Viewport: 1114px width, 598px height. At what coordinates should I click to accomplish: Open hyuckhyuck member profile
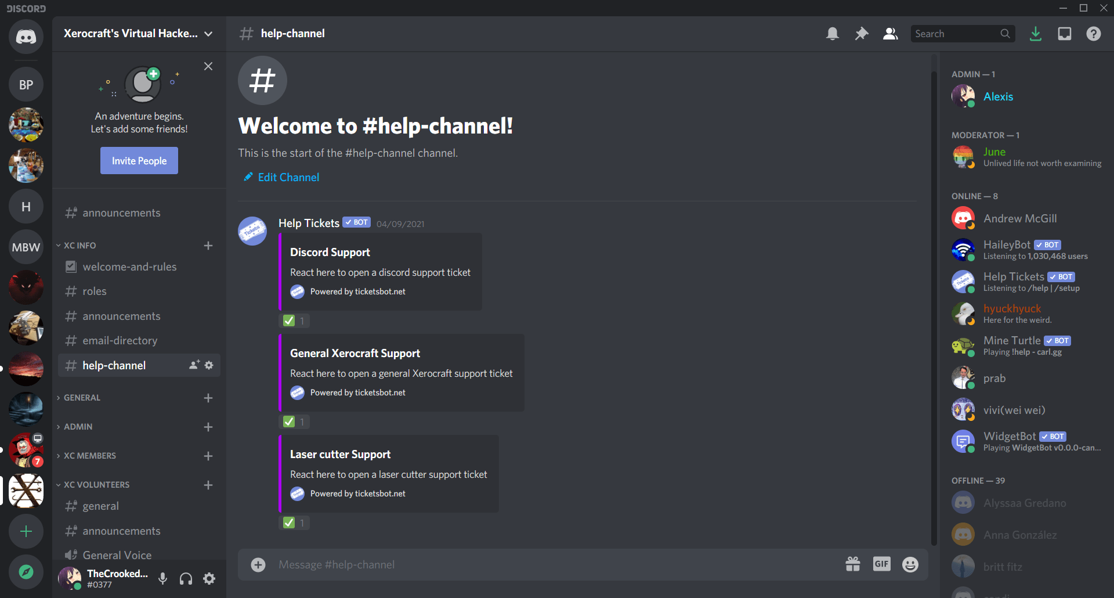click(x=1027, y=314)
